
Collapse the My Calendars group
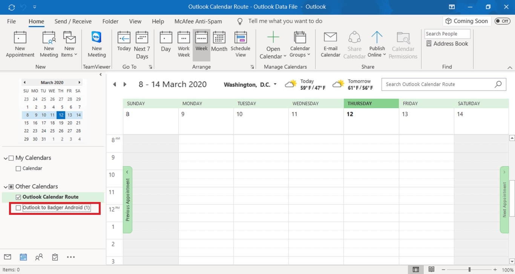[5, 158]
